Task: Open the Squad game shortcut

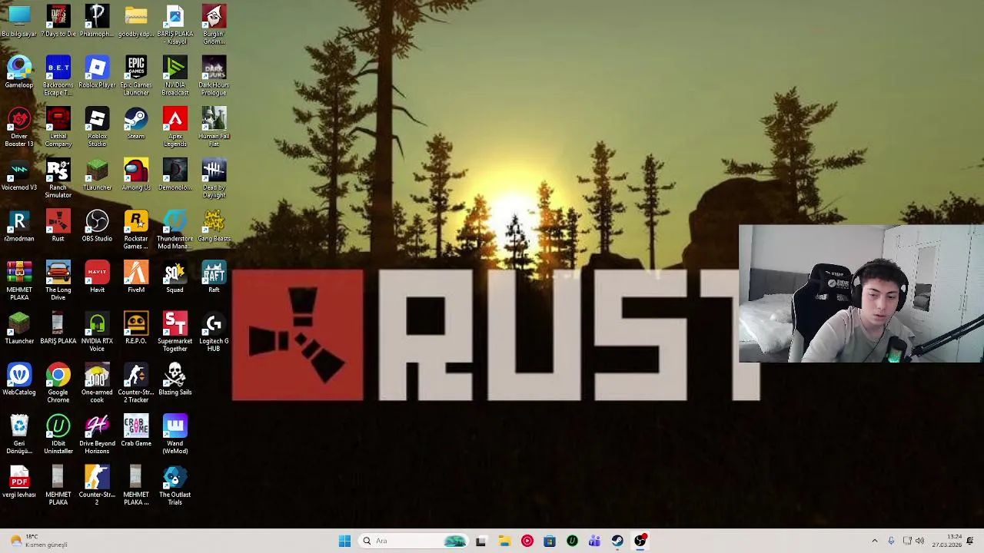Action: pos(175,277)
